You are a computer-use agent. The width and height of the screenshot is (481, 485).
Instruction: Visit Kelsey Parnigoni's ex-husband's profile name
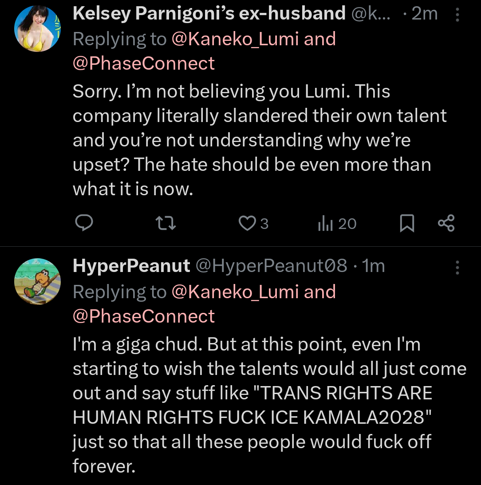pos(209,14)
